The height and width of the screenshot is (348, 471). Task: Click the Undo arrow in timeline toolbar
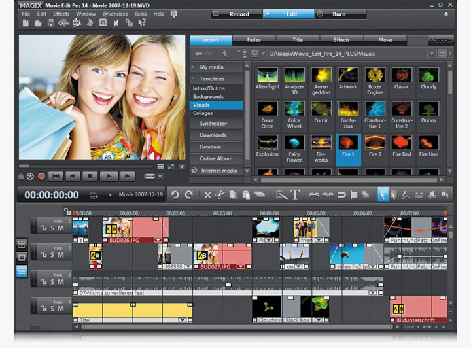(175, 194)
